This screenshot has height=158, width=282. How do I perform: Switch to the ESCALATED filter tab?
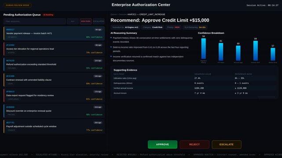pyautogui.click(x=99, y=22)
